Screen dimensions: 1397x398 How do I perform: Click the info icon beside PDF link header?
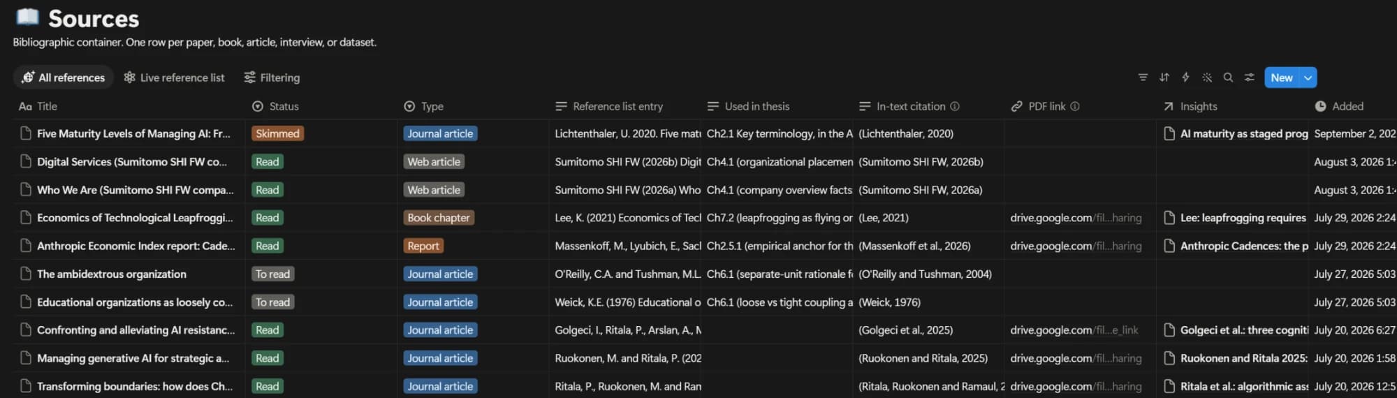(1075, 106)
